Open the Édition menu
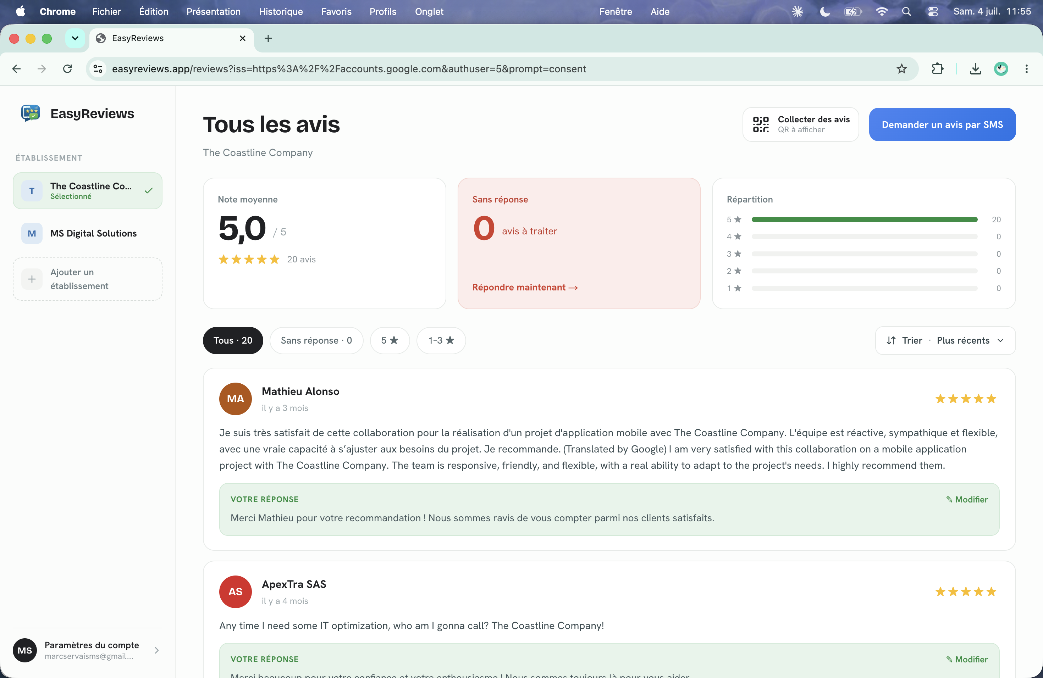This screenshot has height=678, width=1043. click(153, 11)
